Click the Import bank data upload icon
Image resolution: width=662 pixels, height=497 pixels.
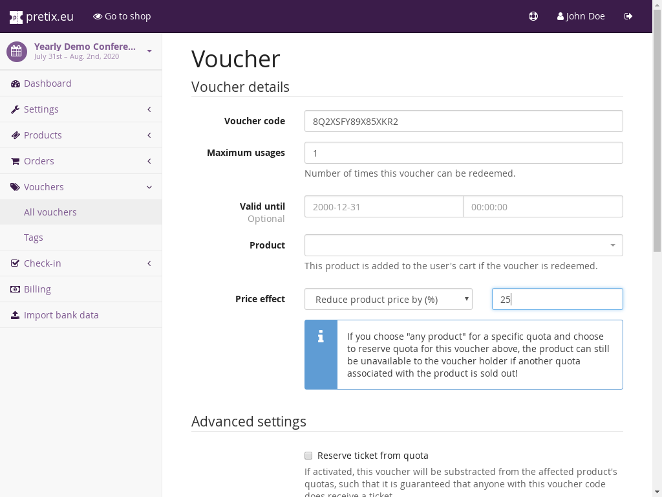tap(16, 315)
